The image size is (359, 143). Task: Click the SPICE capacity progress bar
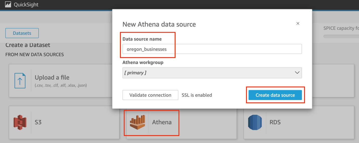click(x=341, y=36)
